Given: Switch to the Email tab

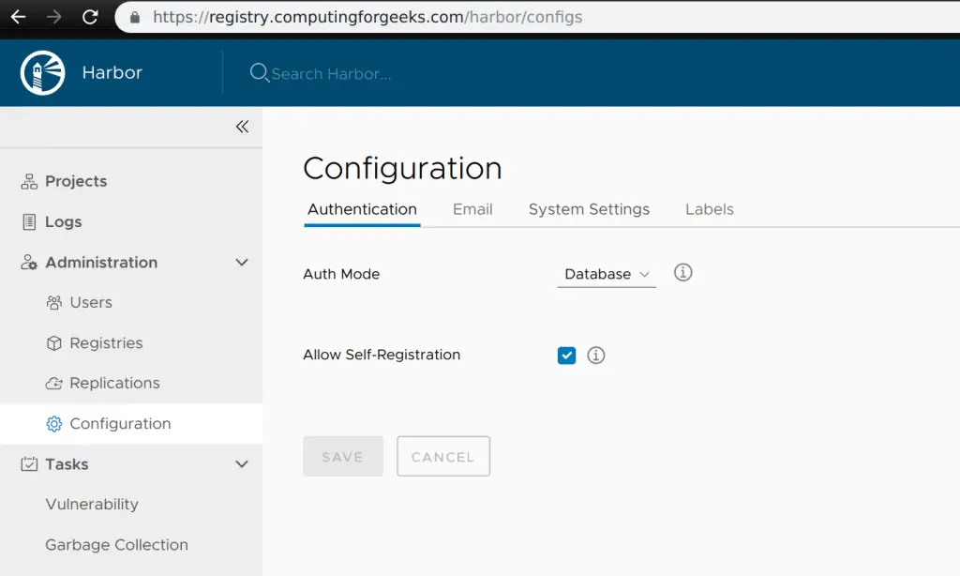Looking at the screenshot, I should pyautogui.click(x=472, y=209).
